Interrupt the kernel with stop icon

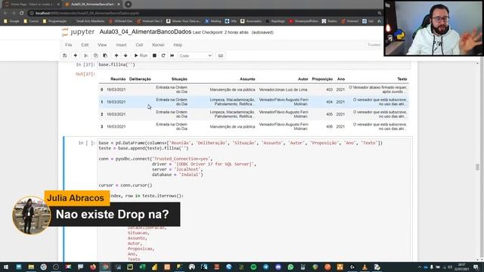coord(154,55)
